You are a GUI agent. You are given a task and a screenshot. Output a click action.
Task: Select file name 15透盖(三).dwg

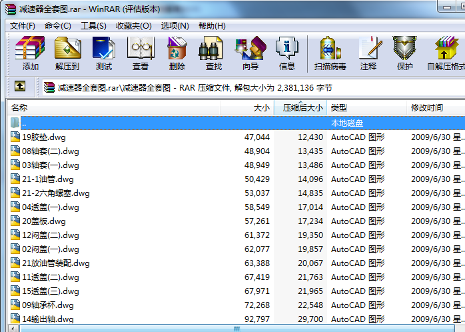tap(51, 291)
